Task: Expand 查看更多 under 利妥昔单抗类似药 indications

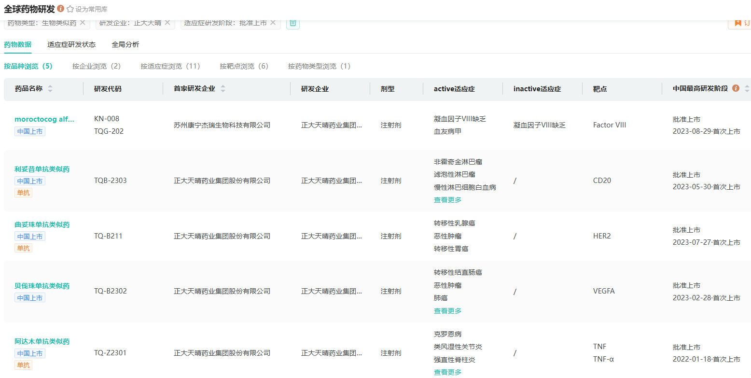Action: pos(447,200)
